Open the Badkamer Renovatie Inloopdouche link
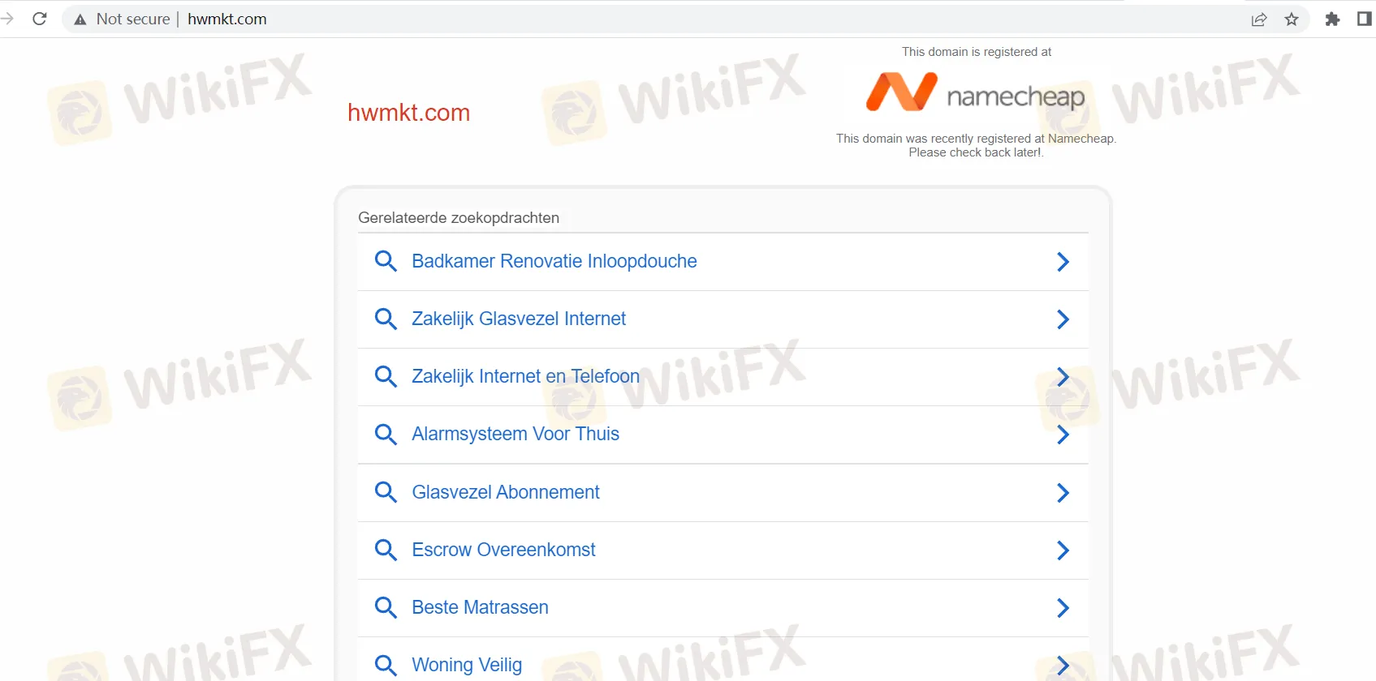This screenshot has width=1376, height=681. [554, 261]
